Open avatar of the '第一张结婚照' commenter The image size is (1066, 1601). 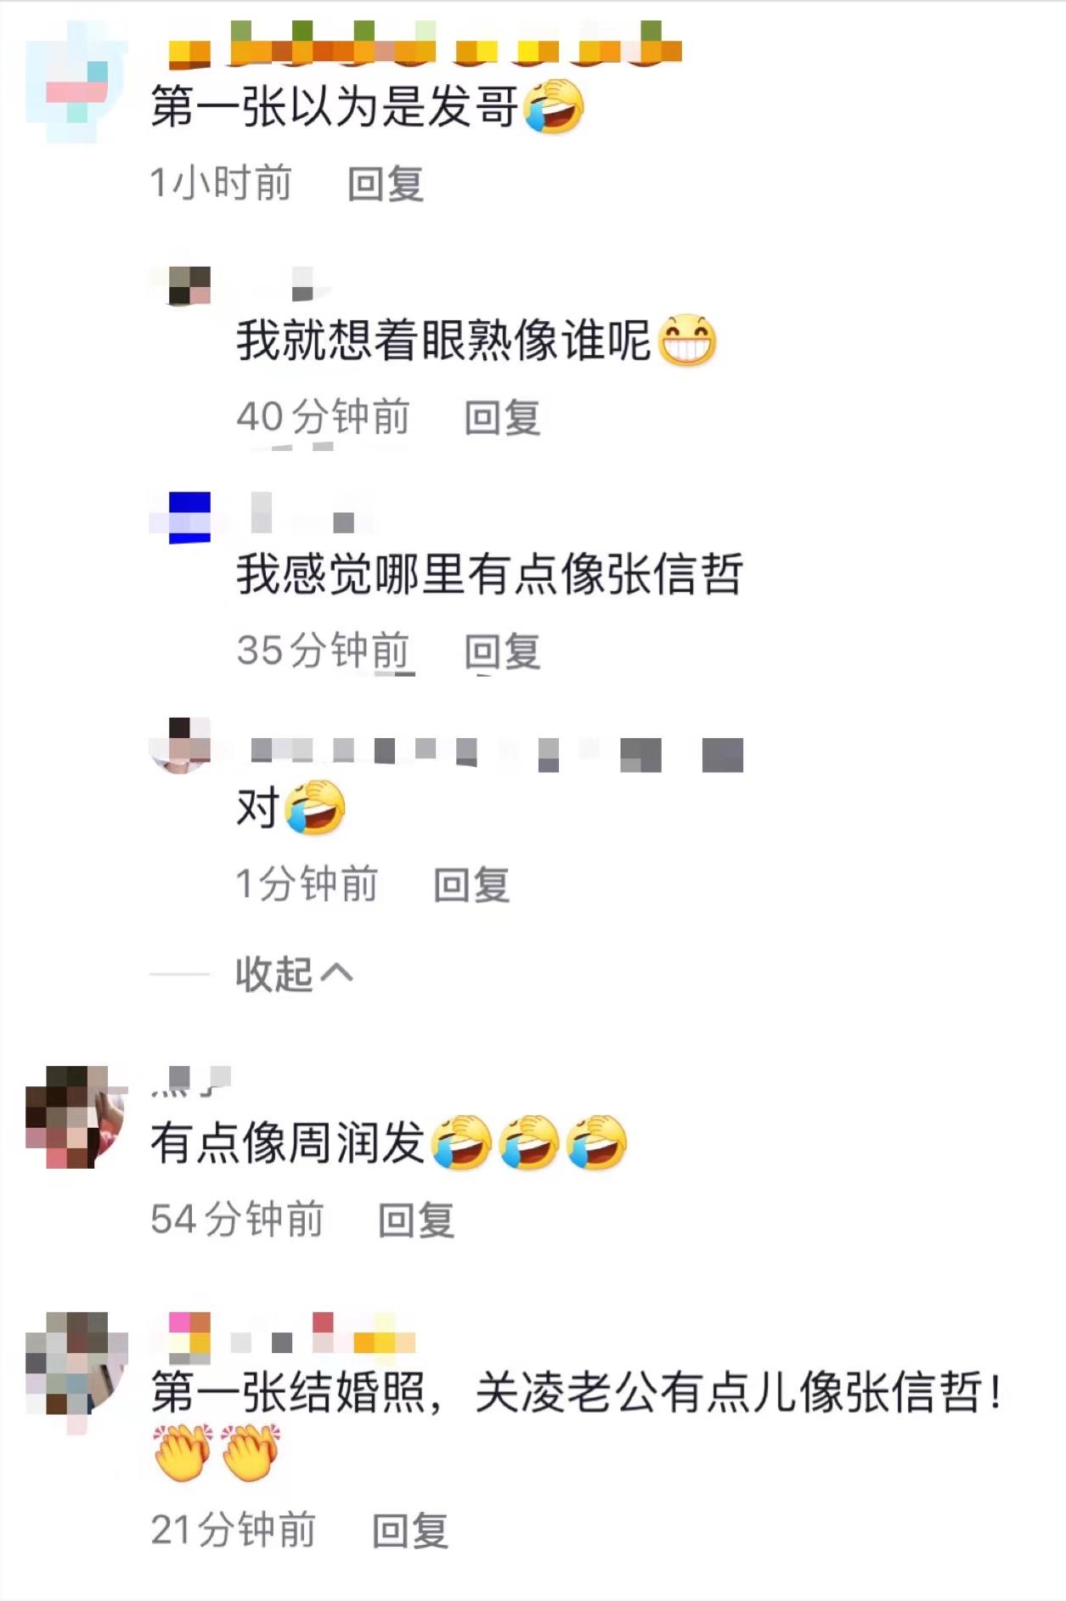click(76, 1363)
